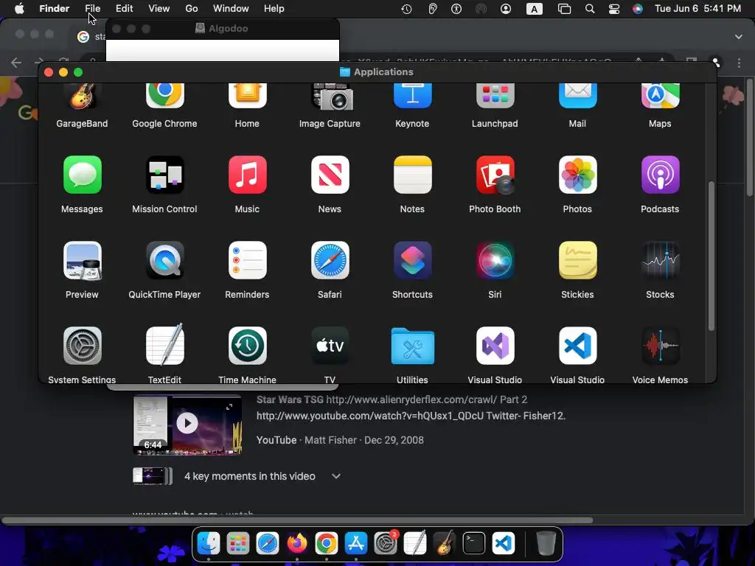Open the Podcasts app icon
The width and height of the screenshot is (755, 566).
pos(660,175)
